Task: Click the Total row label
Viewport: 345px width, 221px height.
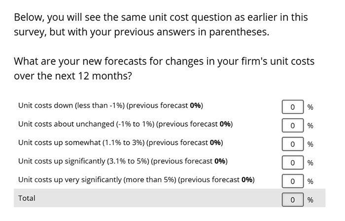Action: click(x=27, y=198)
